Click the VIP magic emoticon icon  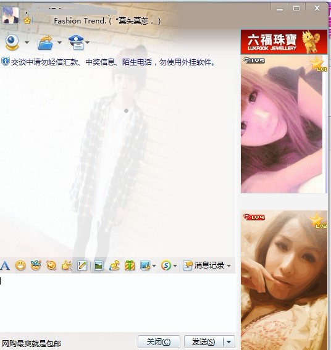36,265
